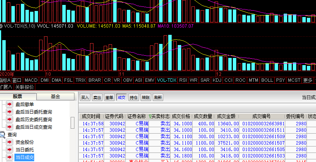Select the BOLL indicator tab
This screenshot has width=316, height=162.
tap(267, 80)
